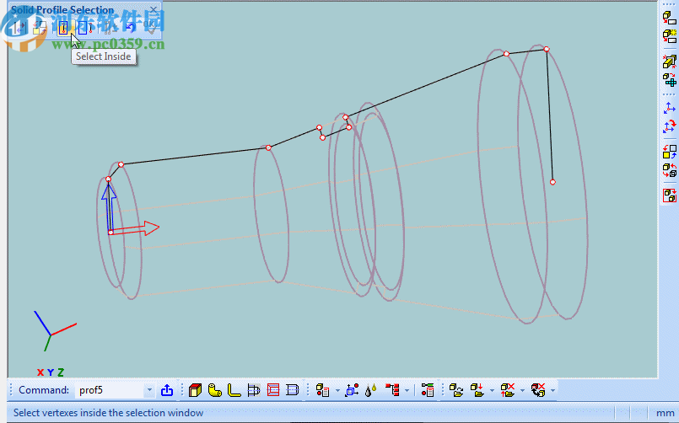Confirm selection with the OK checkmark
The image size is (679, 423).
click(x=150, y=28)
